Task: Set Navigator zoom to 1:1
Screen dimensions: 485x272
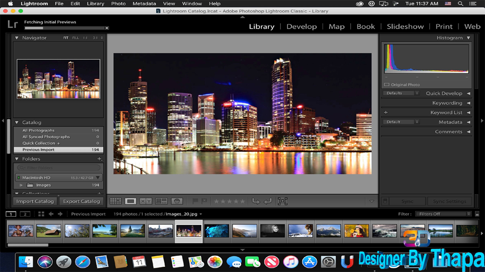Action: [x=85, y=38]
